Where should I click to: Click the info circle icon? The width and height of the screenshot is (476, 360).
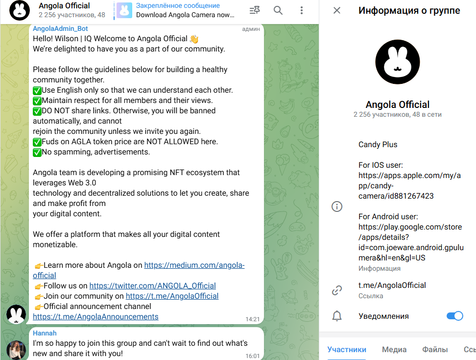[x=336, y=206]
